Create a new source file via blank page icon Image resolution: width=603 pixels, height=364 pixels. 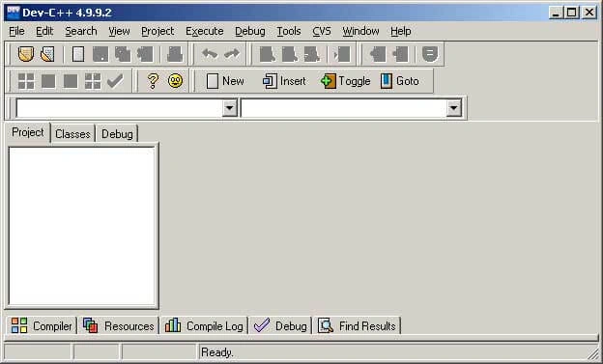78,54
